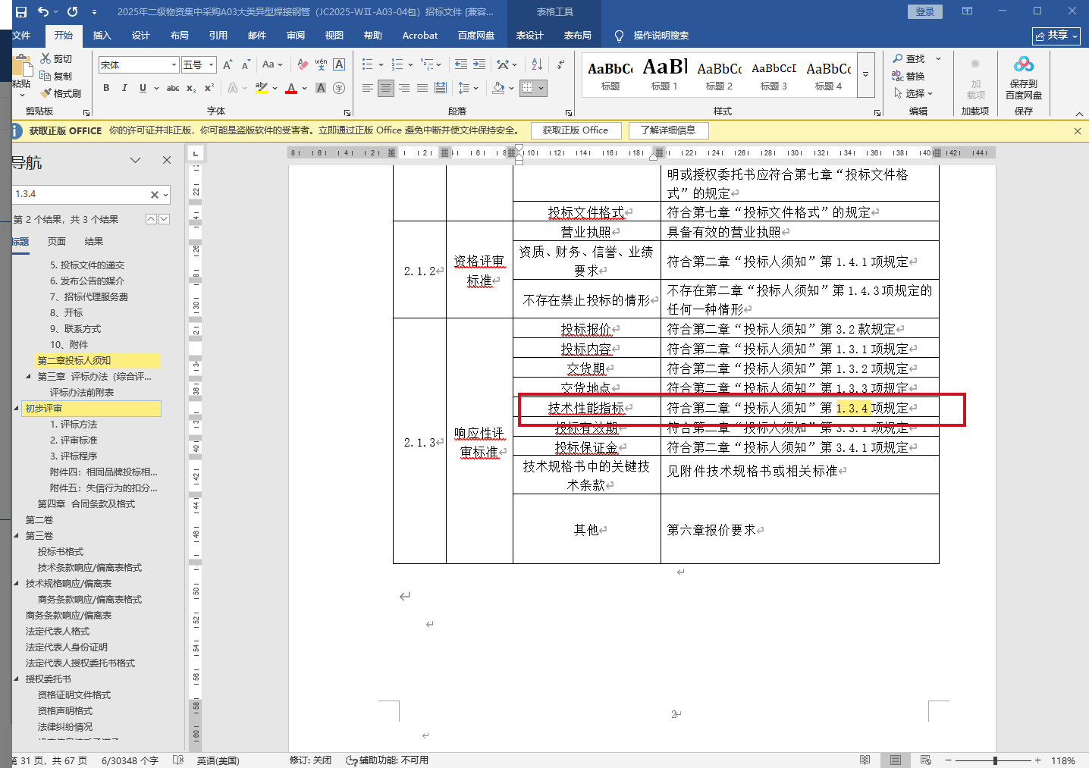This screenshot has width=1089, height=768.
Task: Justify the paragraph text
Action: 422,88
